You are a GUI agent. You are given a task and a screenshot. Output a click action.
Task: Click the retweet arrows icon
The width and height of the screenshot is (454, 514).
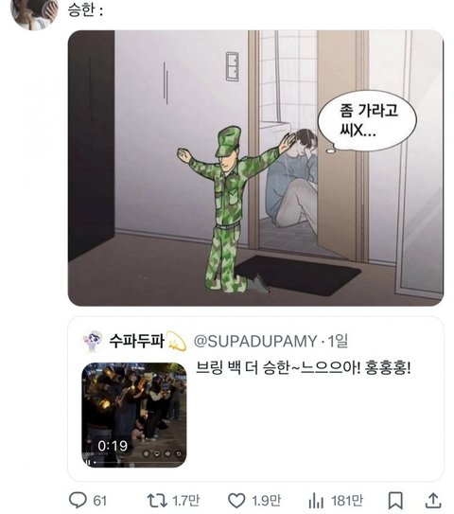(x=157, y=501)
